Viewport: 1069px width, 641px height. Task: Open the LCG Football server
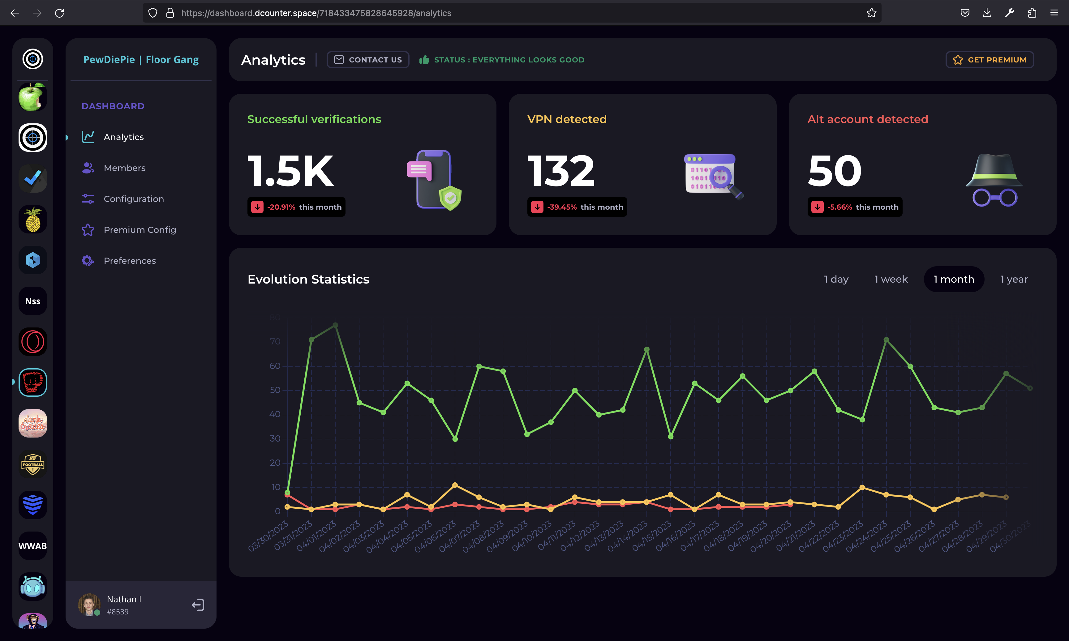tap(32, 464)
